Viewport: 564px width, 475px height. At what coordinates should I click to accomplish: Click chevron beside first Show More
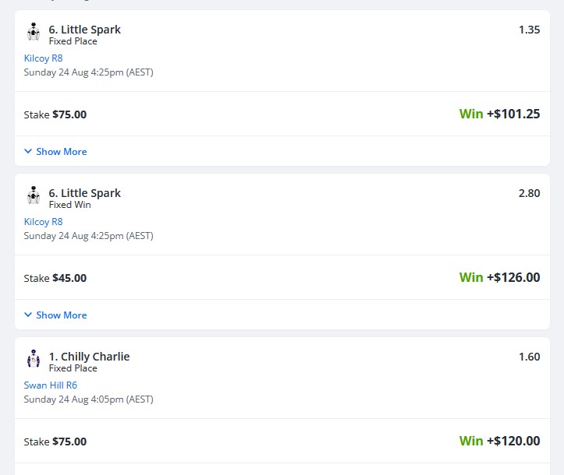click(x=28, y=151)
